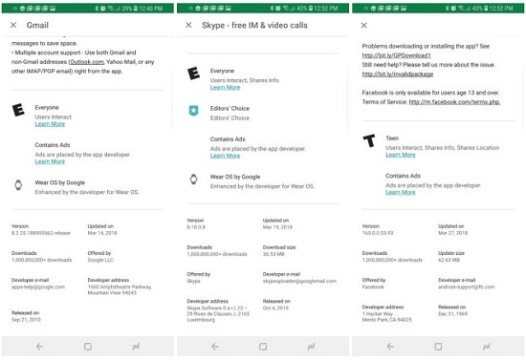Image resolution: width=526 pixels, height=361 pixels.
Task: Tap Gmail 'Updated on Mar 14, 2018' value
Action: (102, 233)
